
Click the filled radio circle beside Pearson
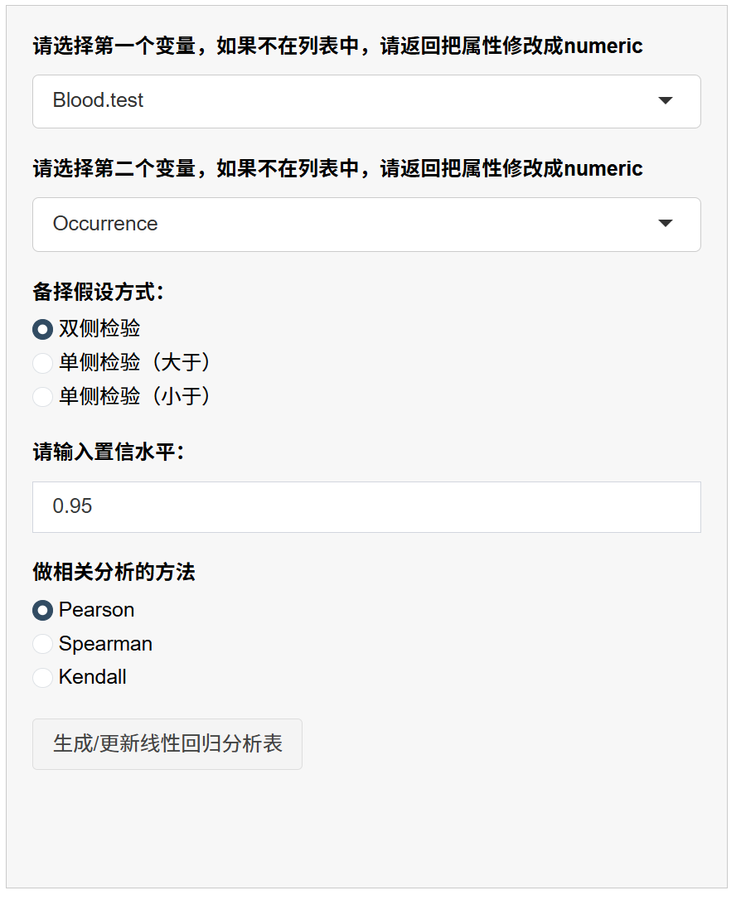[42, 610]
